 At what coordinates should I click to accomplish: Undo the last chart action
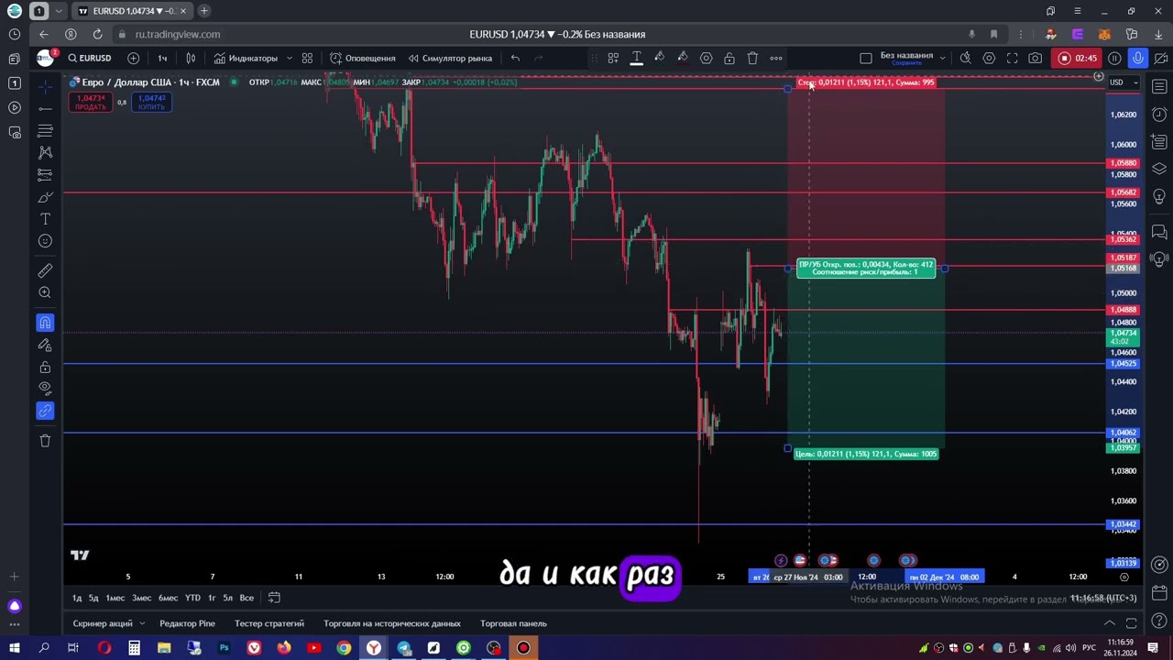515,58
